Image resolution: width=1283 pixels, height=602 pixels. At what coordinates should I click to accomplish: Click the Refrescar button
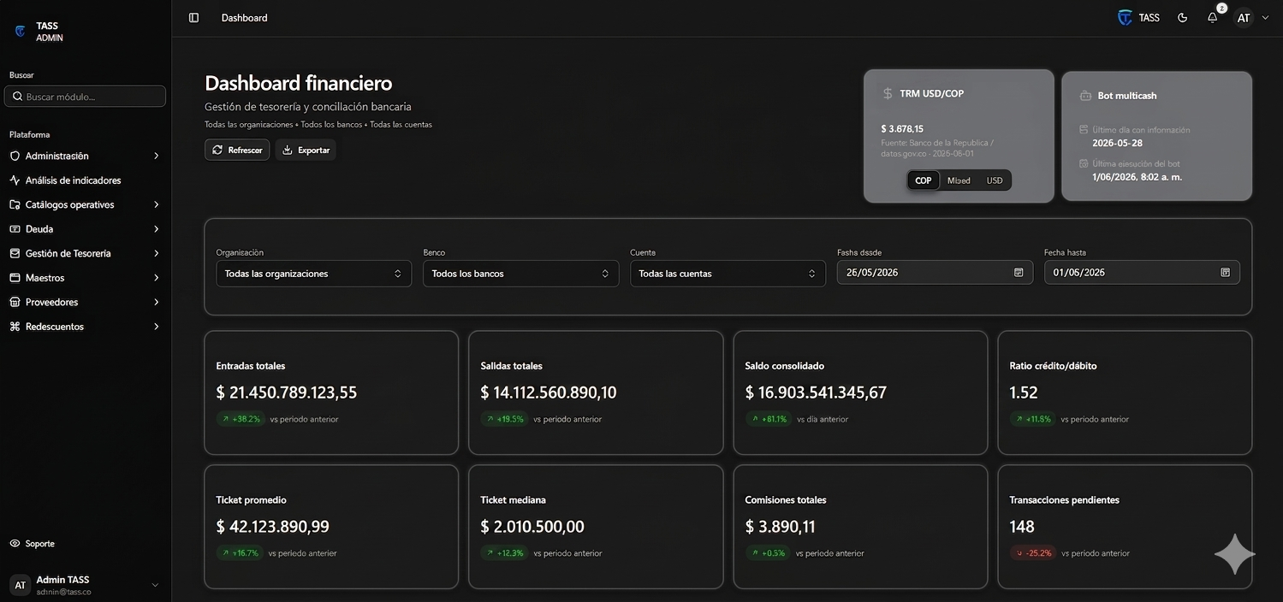coord(237,150)
